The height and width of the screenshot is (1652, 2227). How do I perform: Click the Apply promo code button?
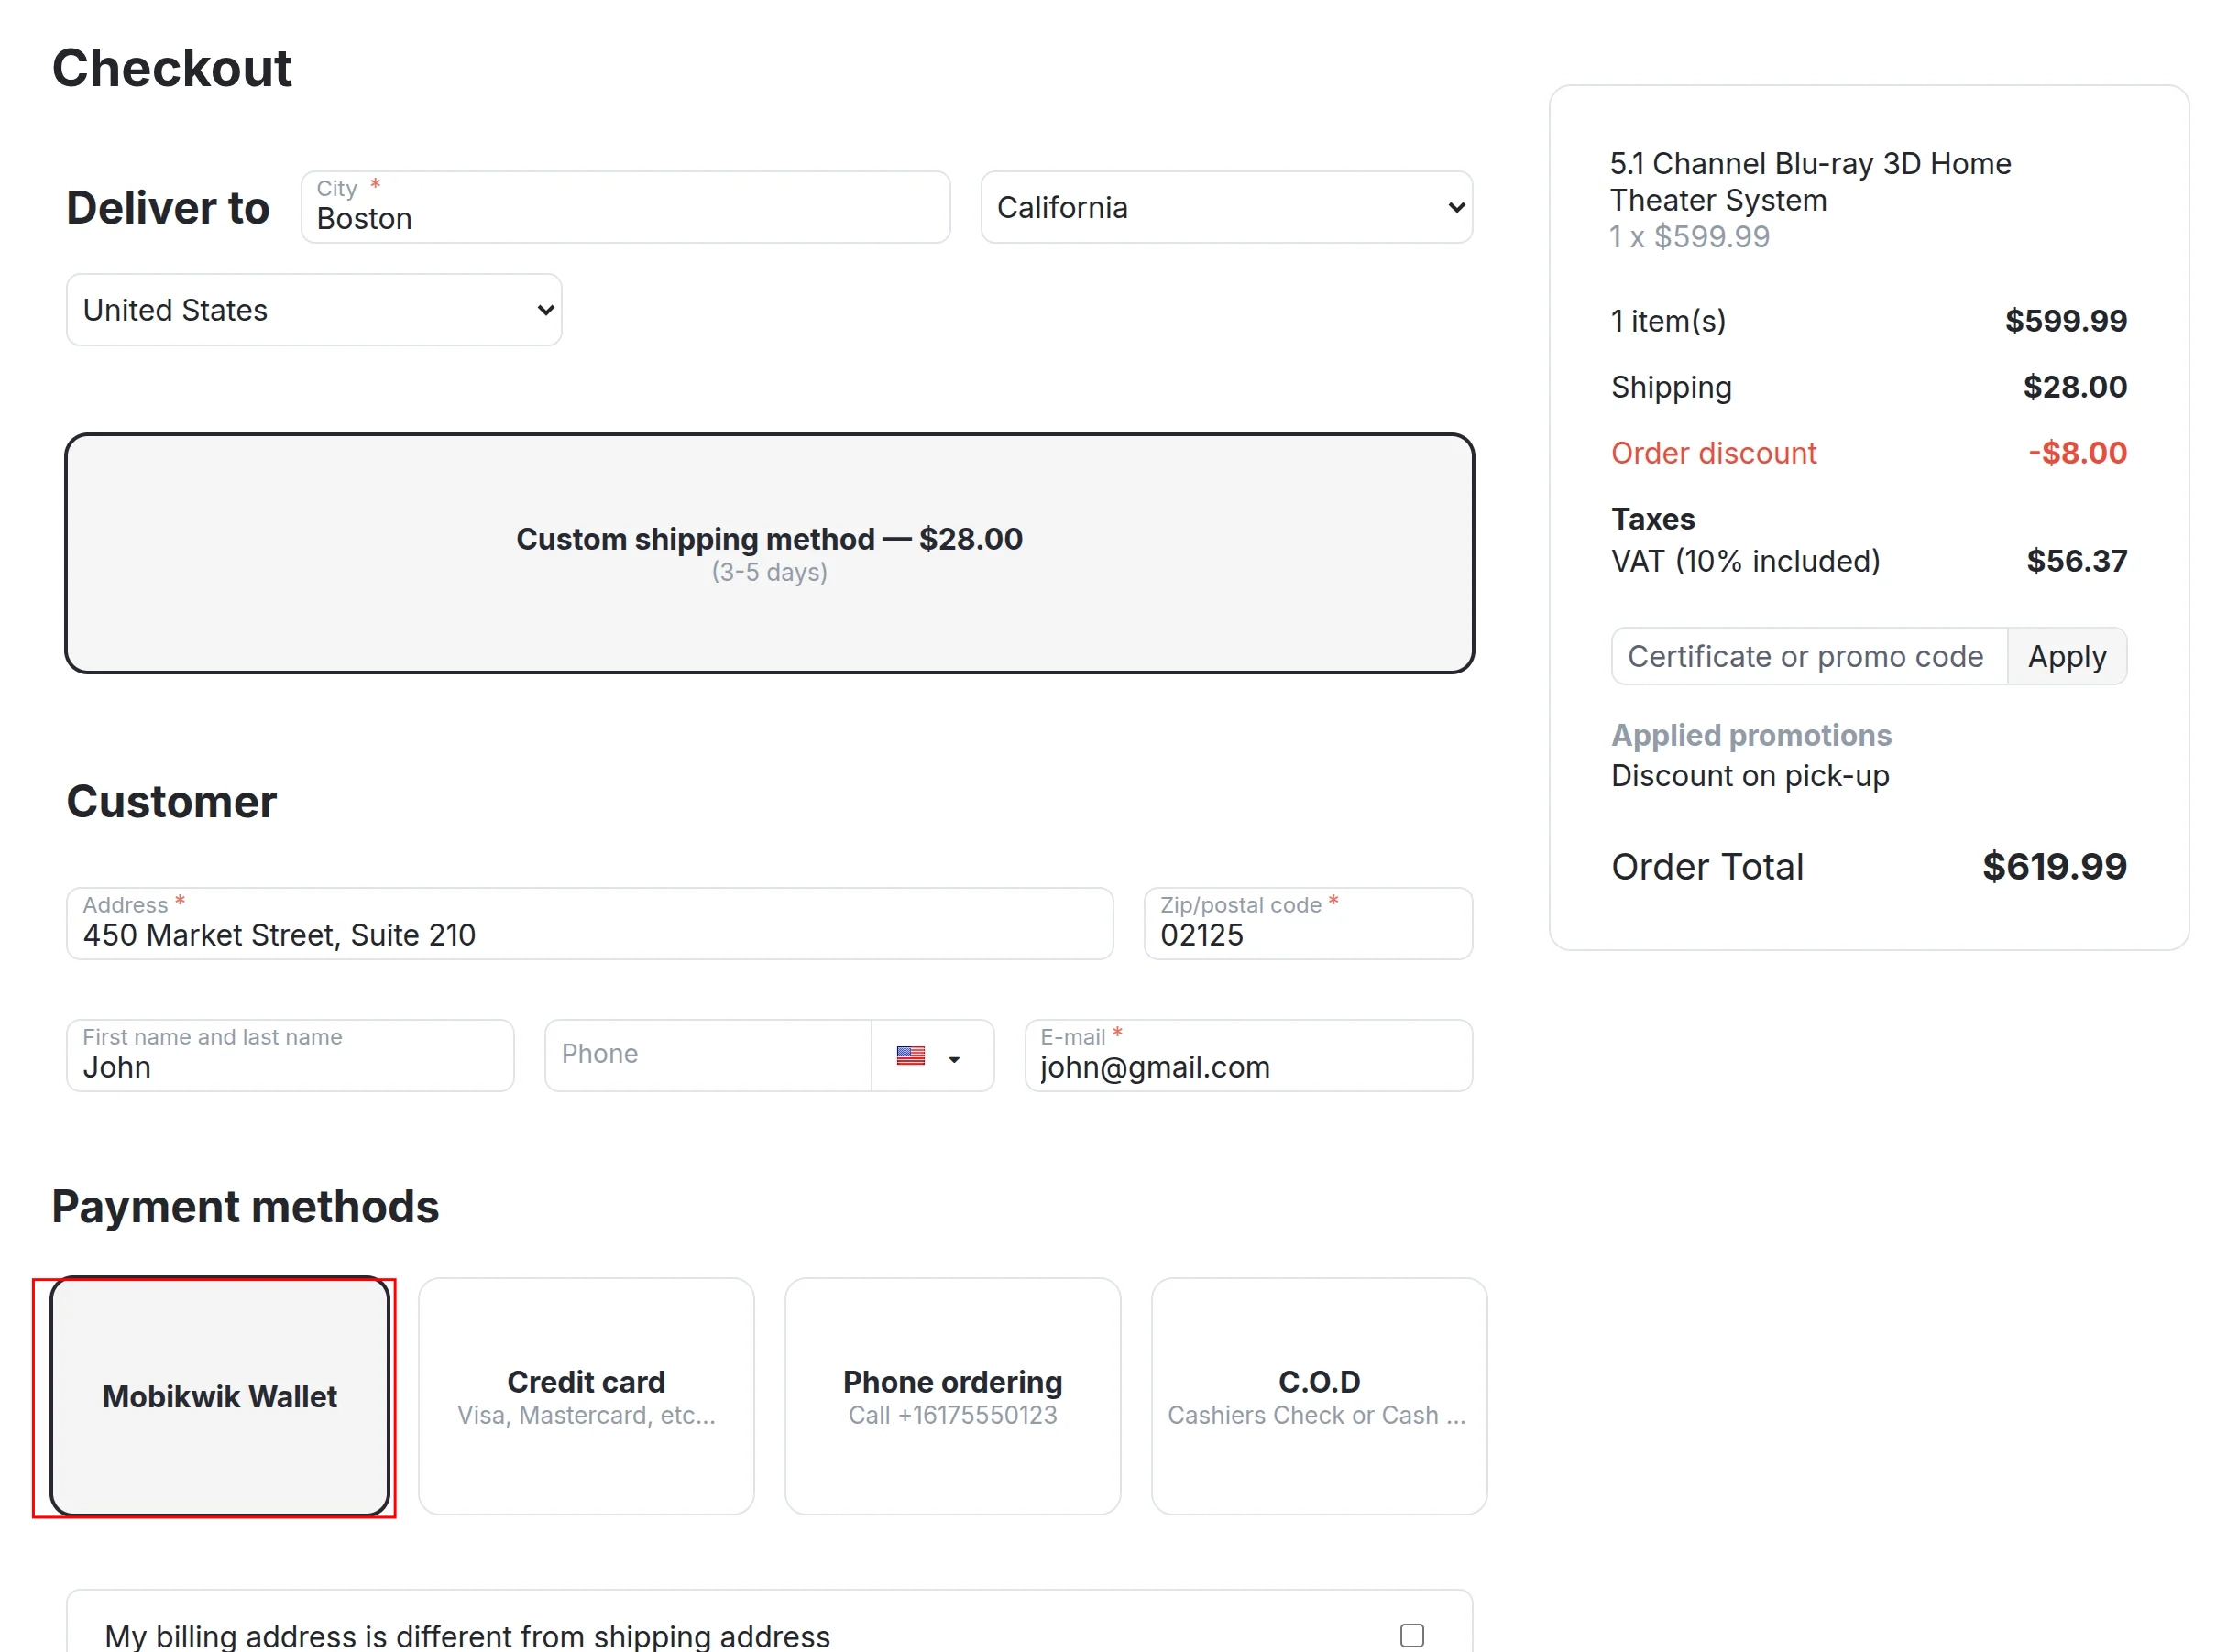[x=2066, y=656]
